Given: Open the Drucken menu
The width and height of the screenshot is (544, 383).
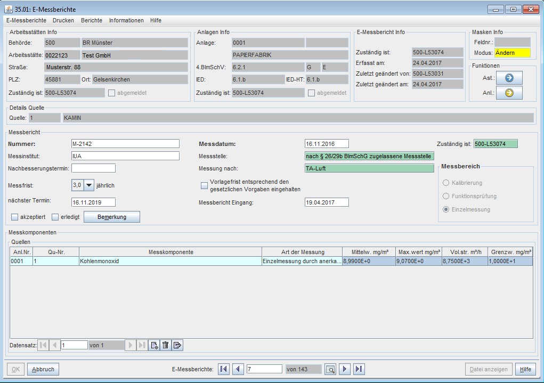Looking at the screenshot, I should point(63,20).
